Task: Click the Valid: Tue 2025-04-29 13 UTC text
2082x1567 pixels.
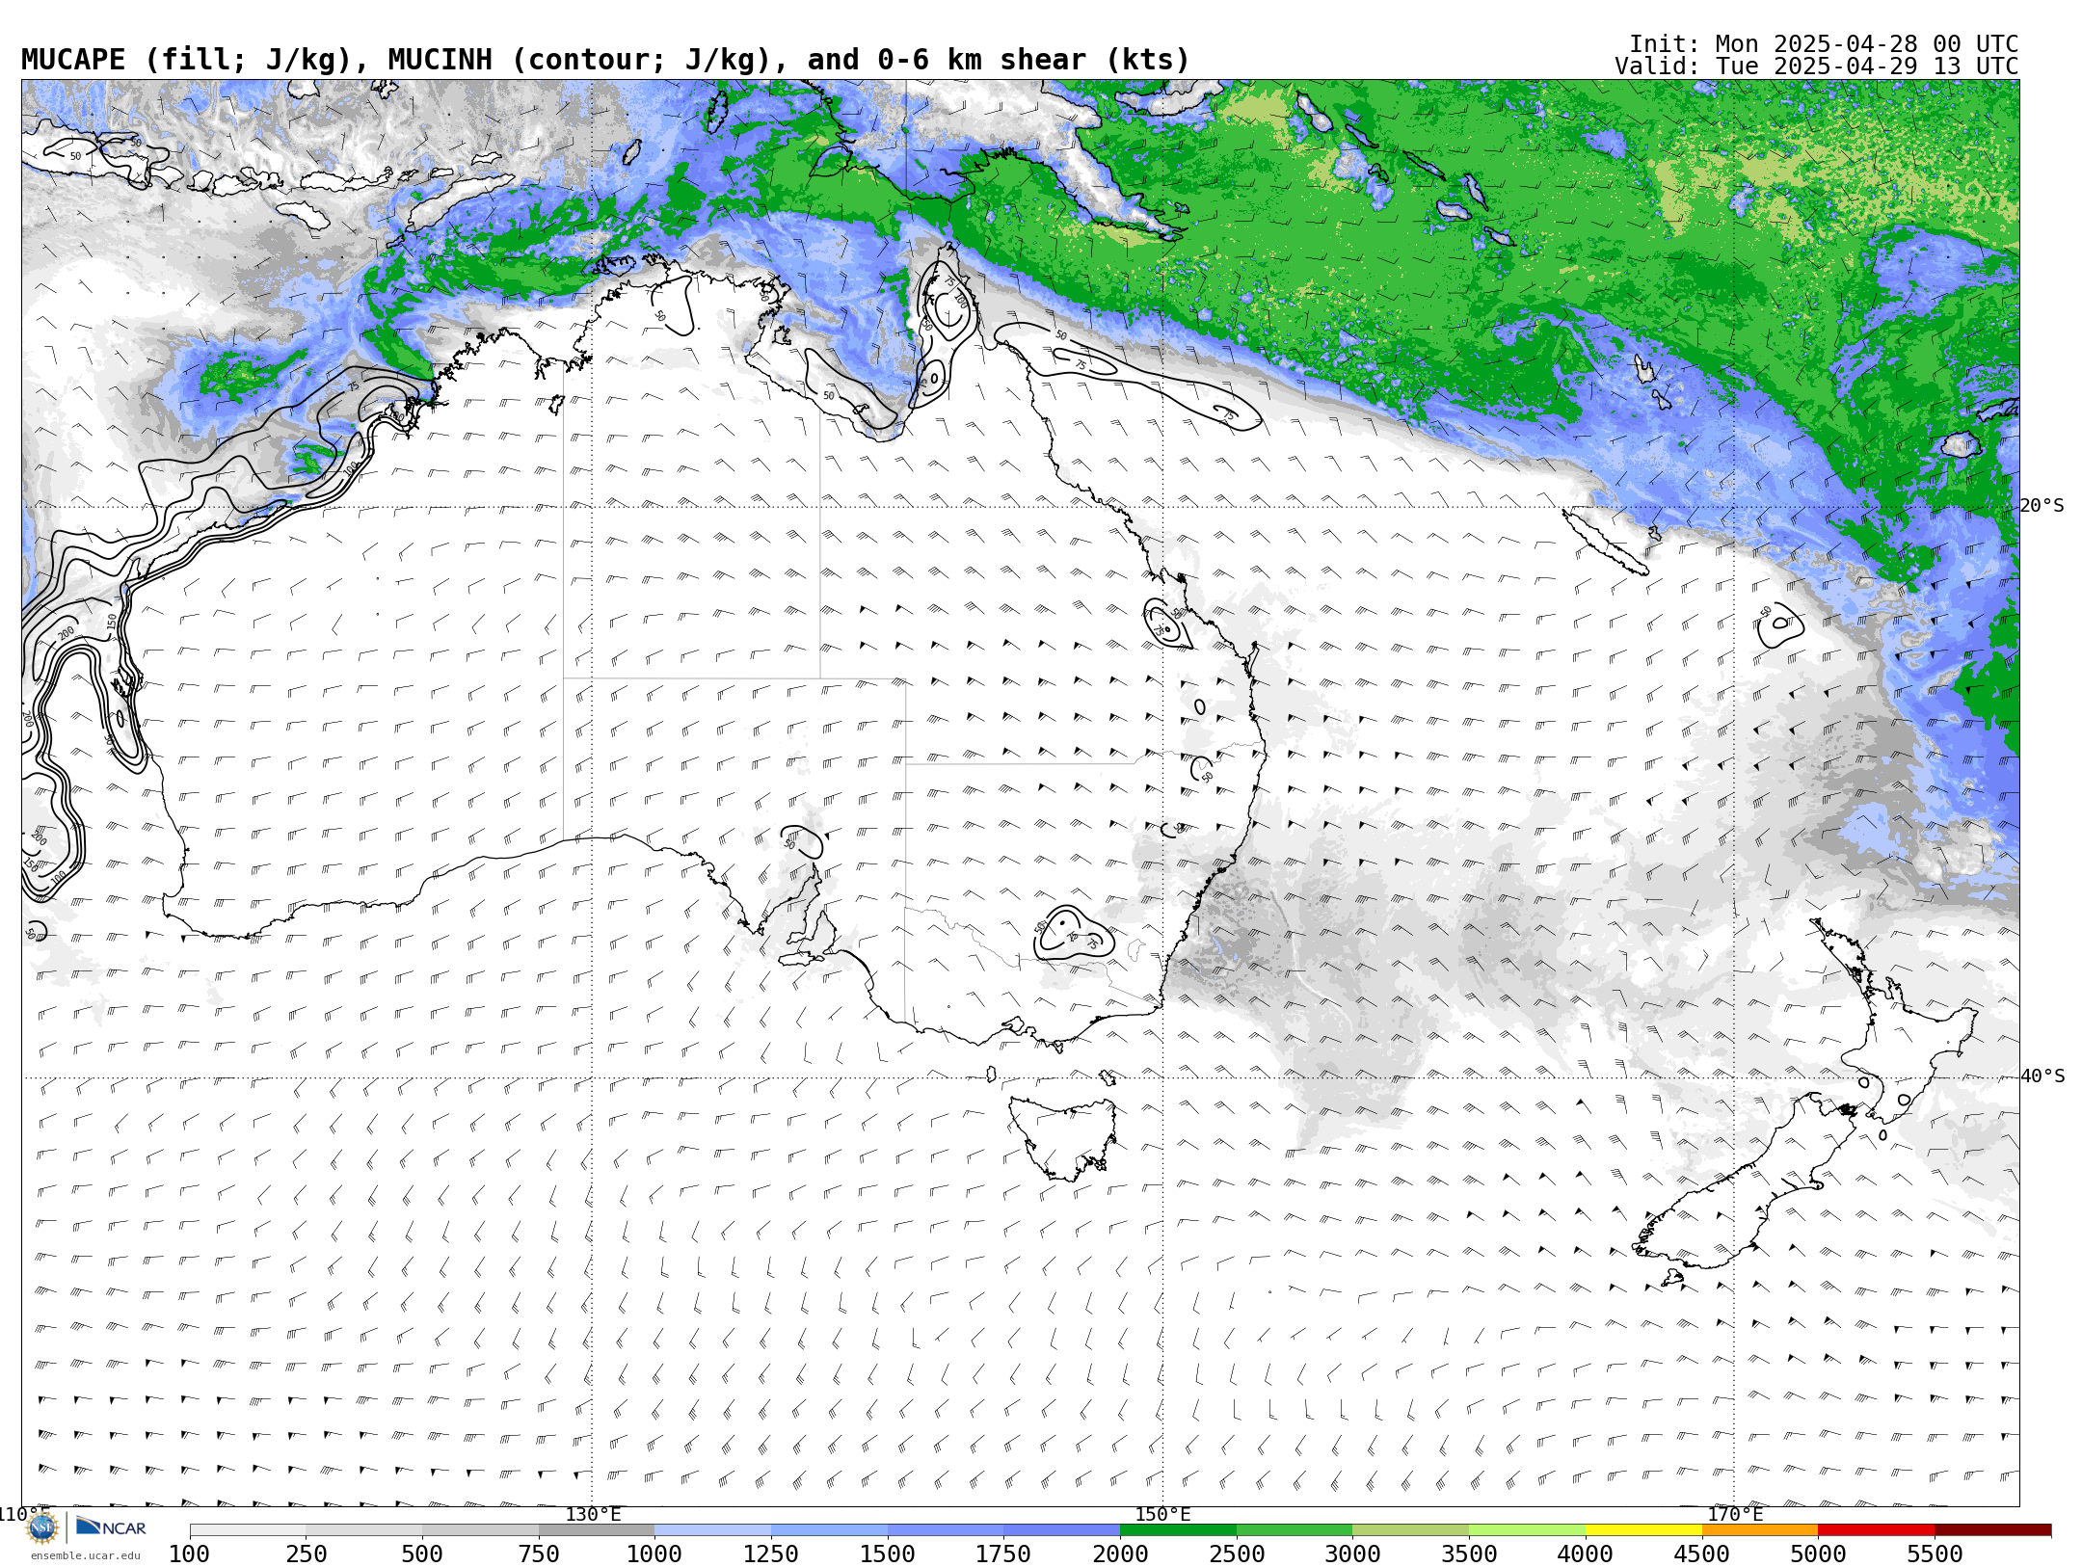Action: [x=1817, y=66]
